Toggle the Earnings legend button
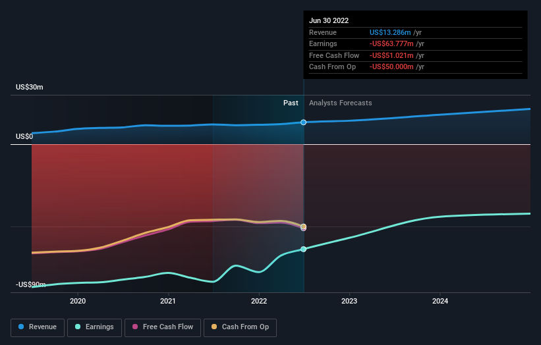Screen dimensions: 541x345 [94, 327]
